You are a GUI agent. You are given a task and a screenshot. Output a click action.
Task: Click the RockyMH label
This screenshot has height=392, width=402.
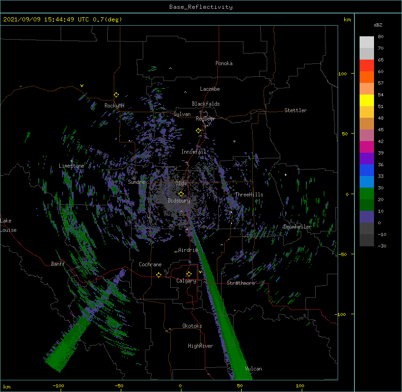pyautogui.click(x=114, y=106)
